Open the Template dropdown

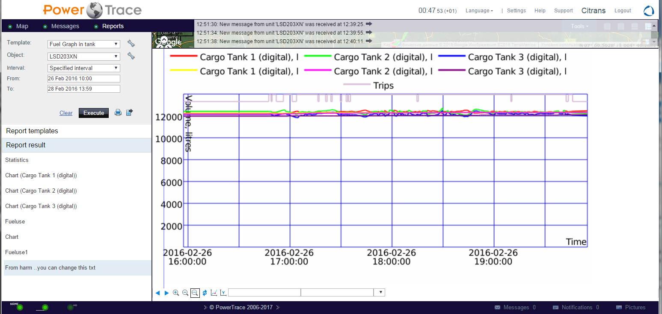pos(84,44)
